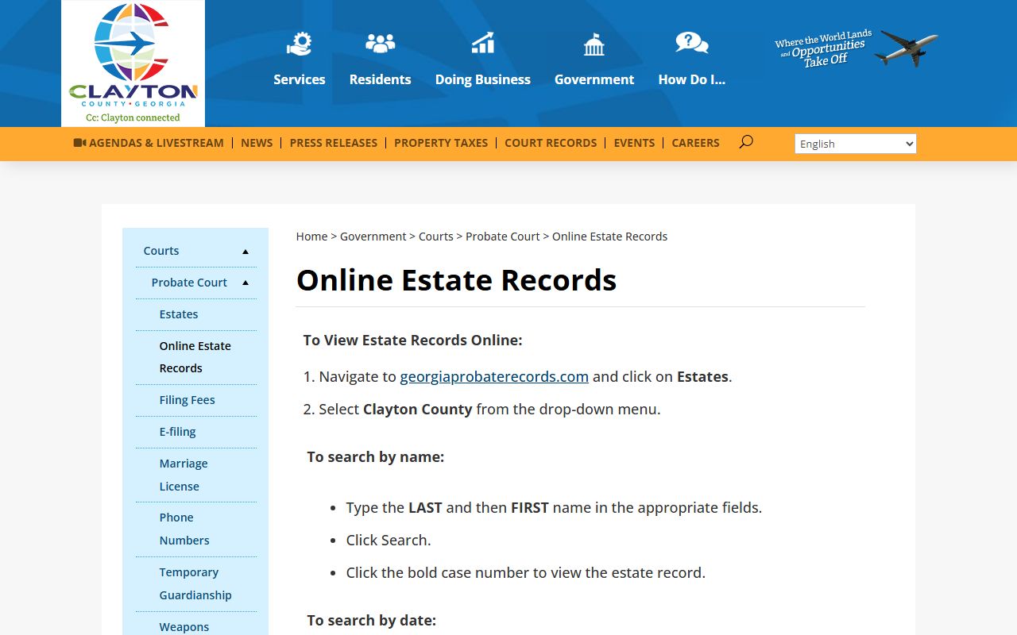
Task: Collapse the Probate Court section arrow
Action: tap(246, 283)
